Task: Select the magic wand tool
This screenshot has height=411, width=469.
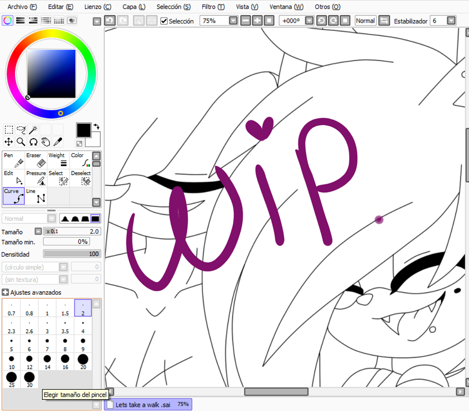Action: 33,130
